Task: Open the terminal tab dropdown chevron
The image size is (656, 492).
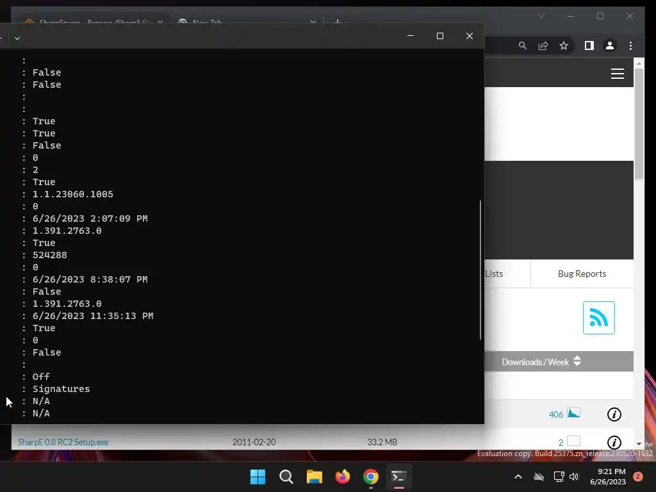Action: (17, 38)
